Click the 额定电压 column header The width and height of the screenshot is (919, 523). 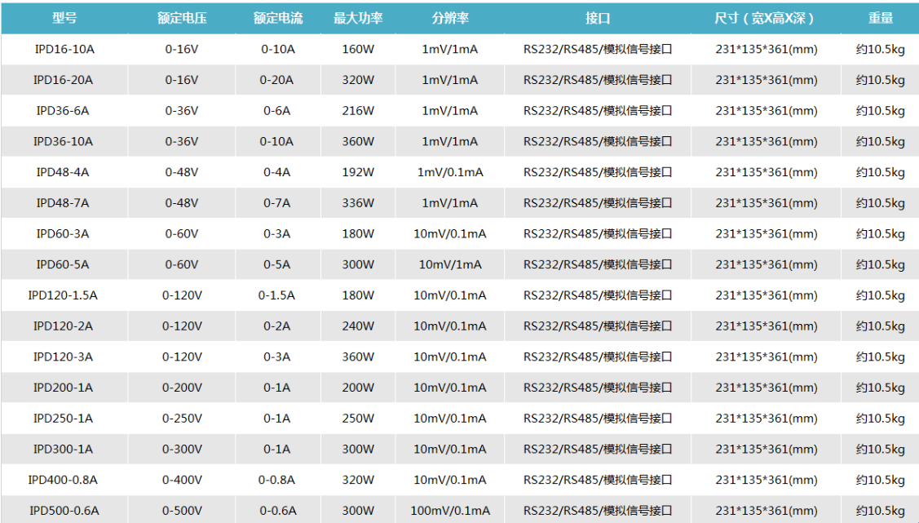(x=181, y=18)
